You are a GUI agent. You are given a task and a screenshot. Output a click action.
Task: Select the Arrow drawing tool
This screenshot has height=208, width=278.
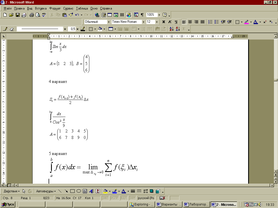[x=66, y=191]
